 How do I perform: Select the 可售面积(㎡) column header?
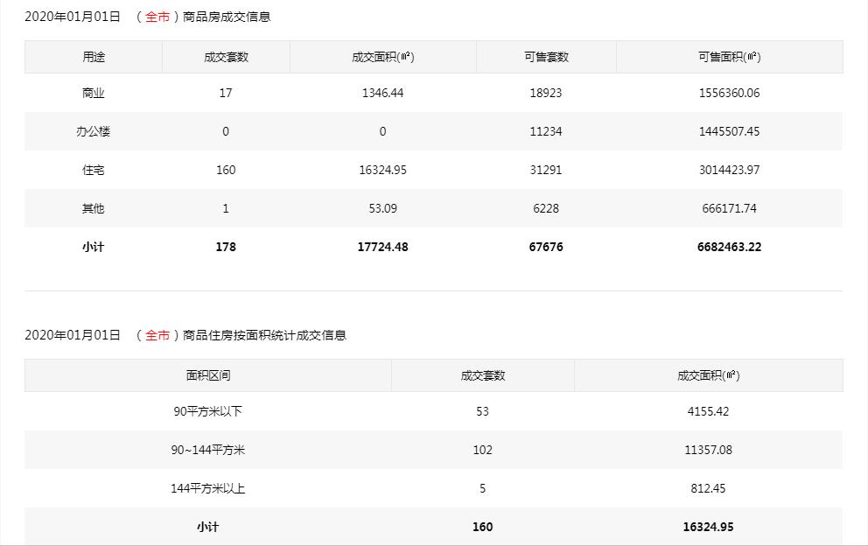pos(729,57)
